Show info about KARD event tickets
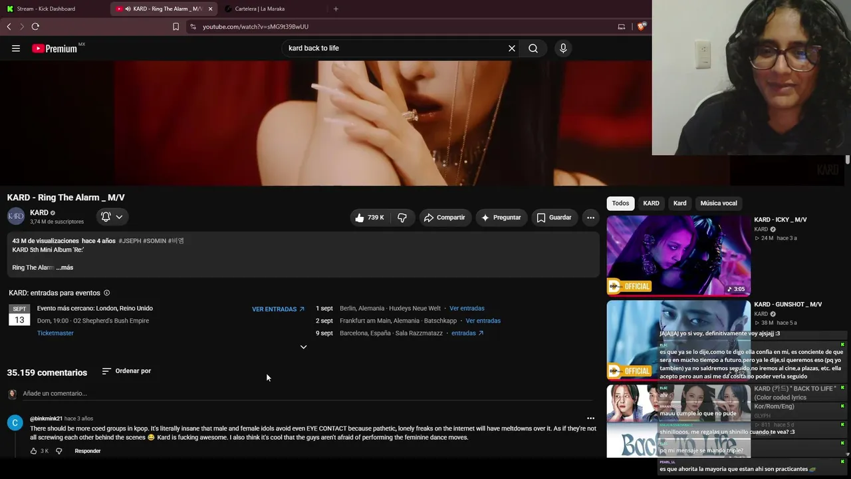The image size is (851, 479). click(106, 293)
